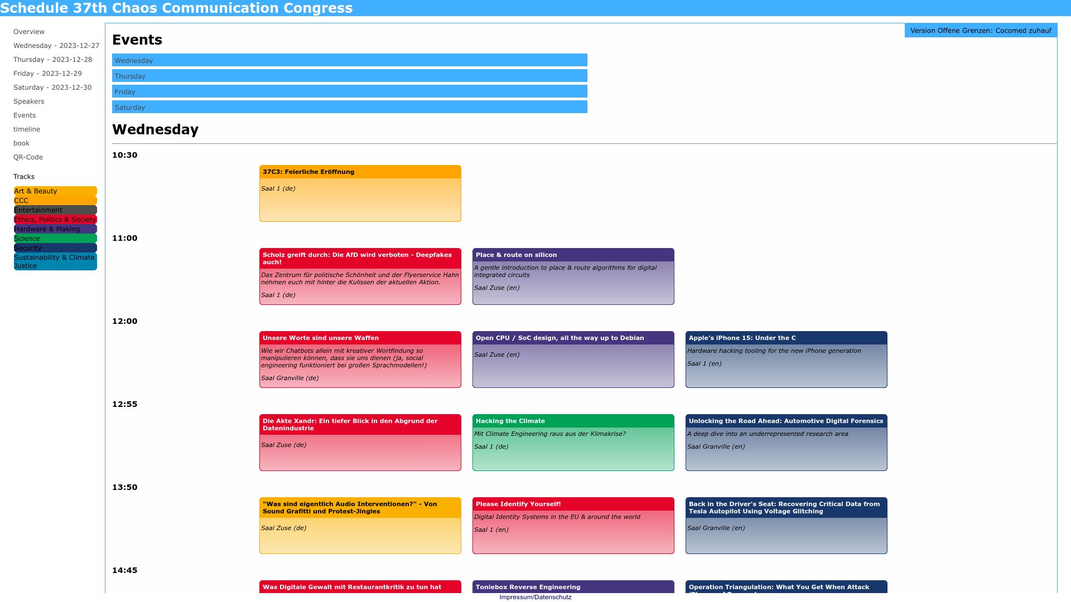The image size is (1071, 602).
Task: Open Unsere Worte sind unsere Waffen
Action: 360,360
